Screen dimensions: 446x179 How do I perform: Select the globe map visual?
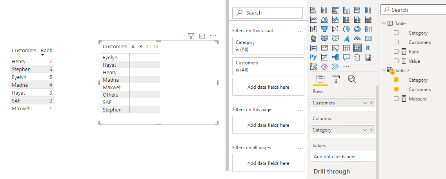pyautogui.click(x=313, y=38)
